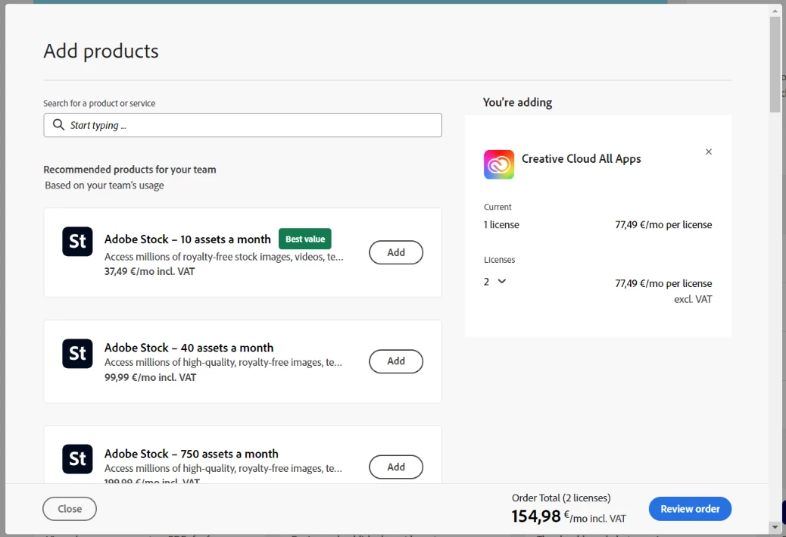Add Adobe Stock 10 assets a month
This screenshot has height=537, width=786.
pyautogui.click(x=396, y=252)
